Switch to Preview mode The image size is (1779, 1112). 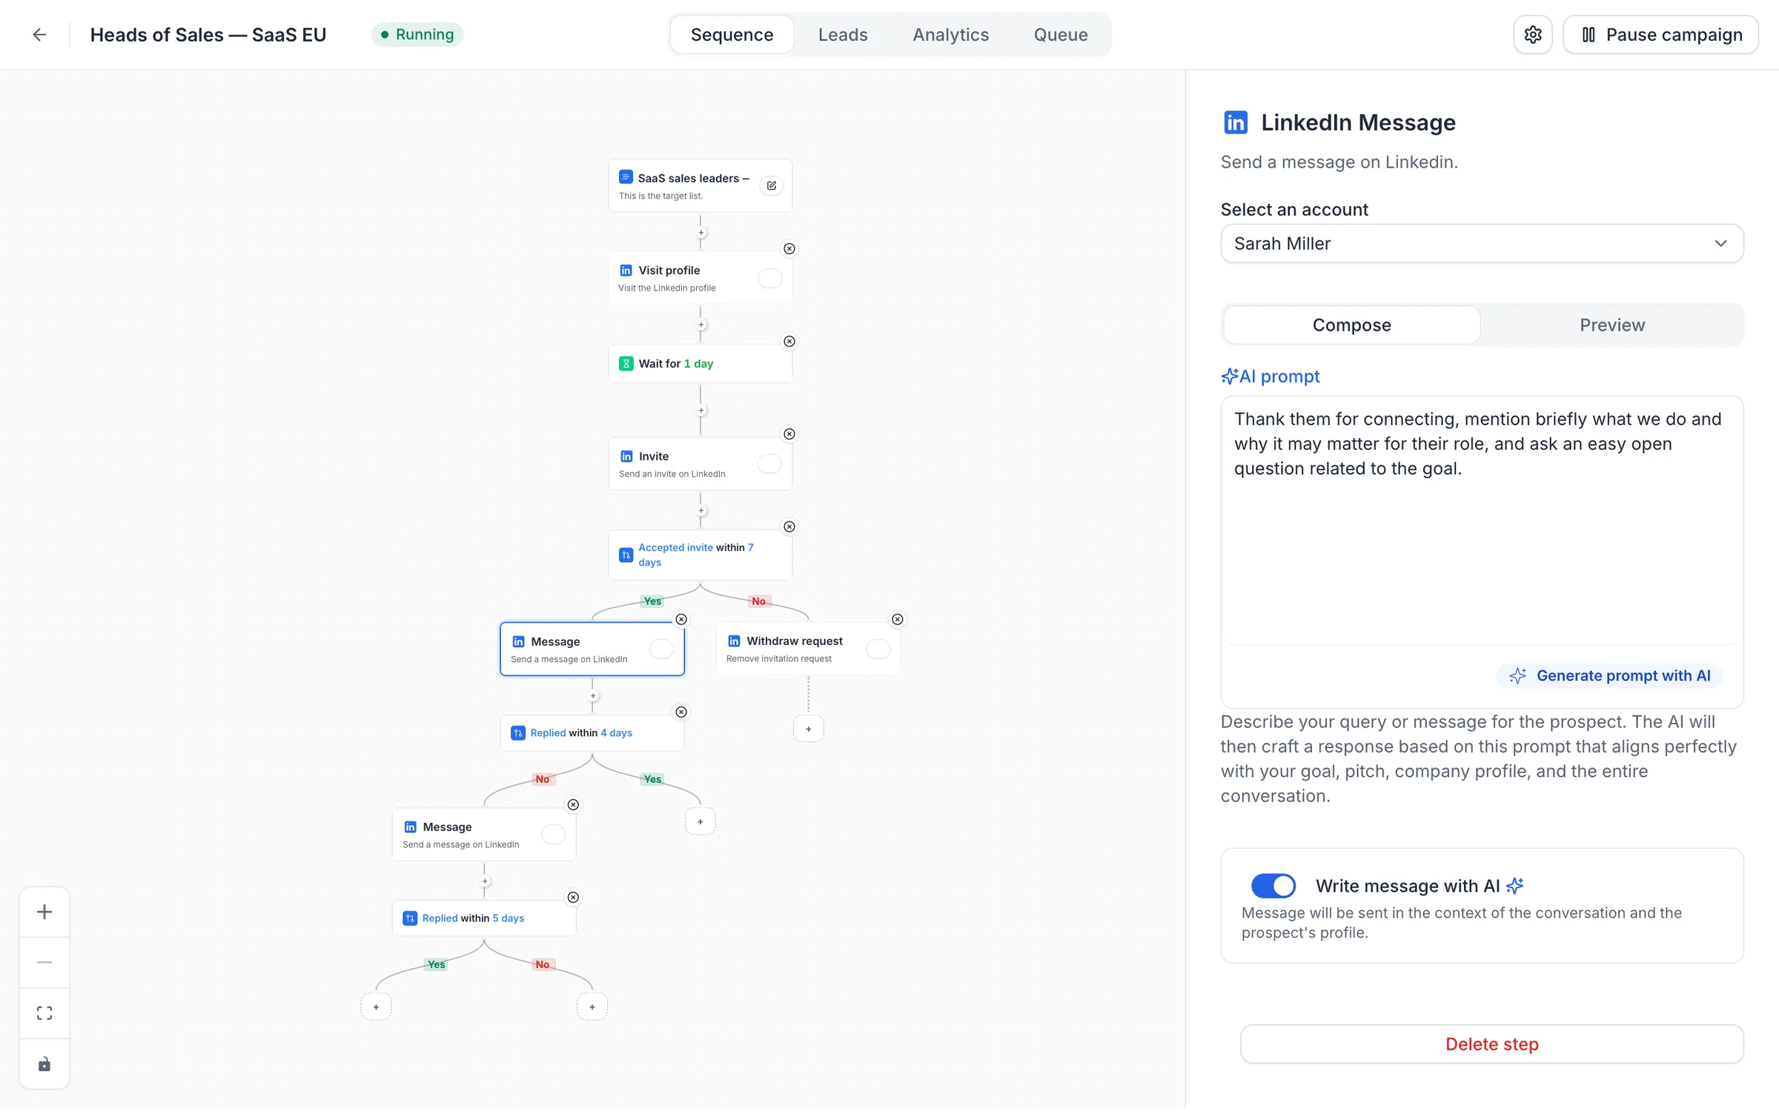pyautogui.click(x=1611, y=325)
